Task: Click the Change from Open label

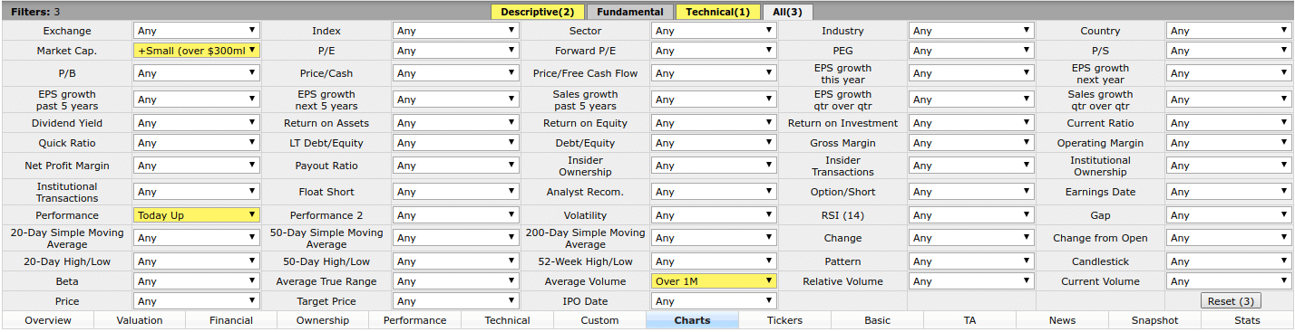Action: pos(1100,238)
